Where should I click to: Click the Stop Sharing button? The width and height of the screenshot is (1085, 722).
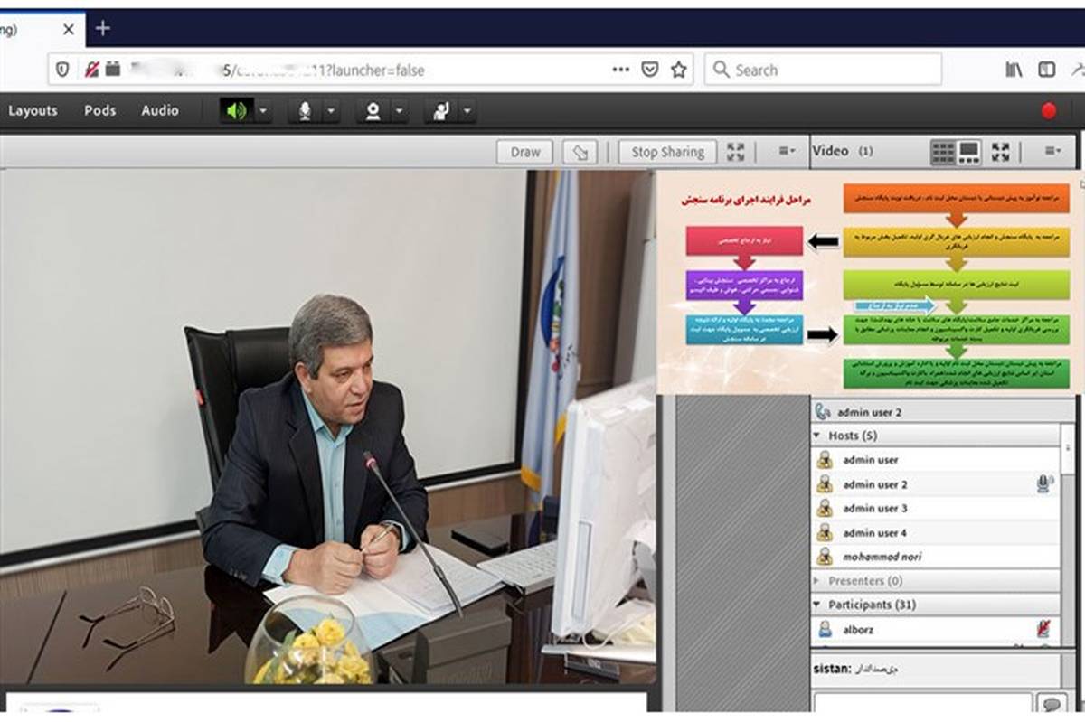point(667,152)
